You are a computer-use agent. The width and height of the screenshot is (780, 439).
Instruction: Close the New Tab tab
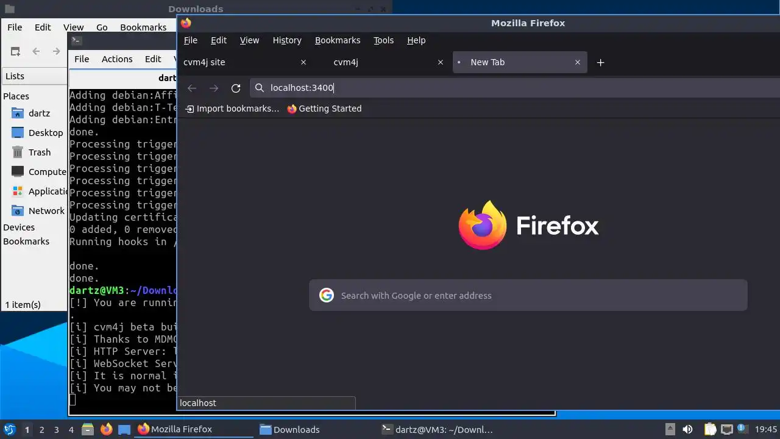click(578, 62)
